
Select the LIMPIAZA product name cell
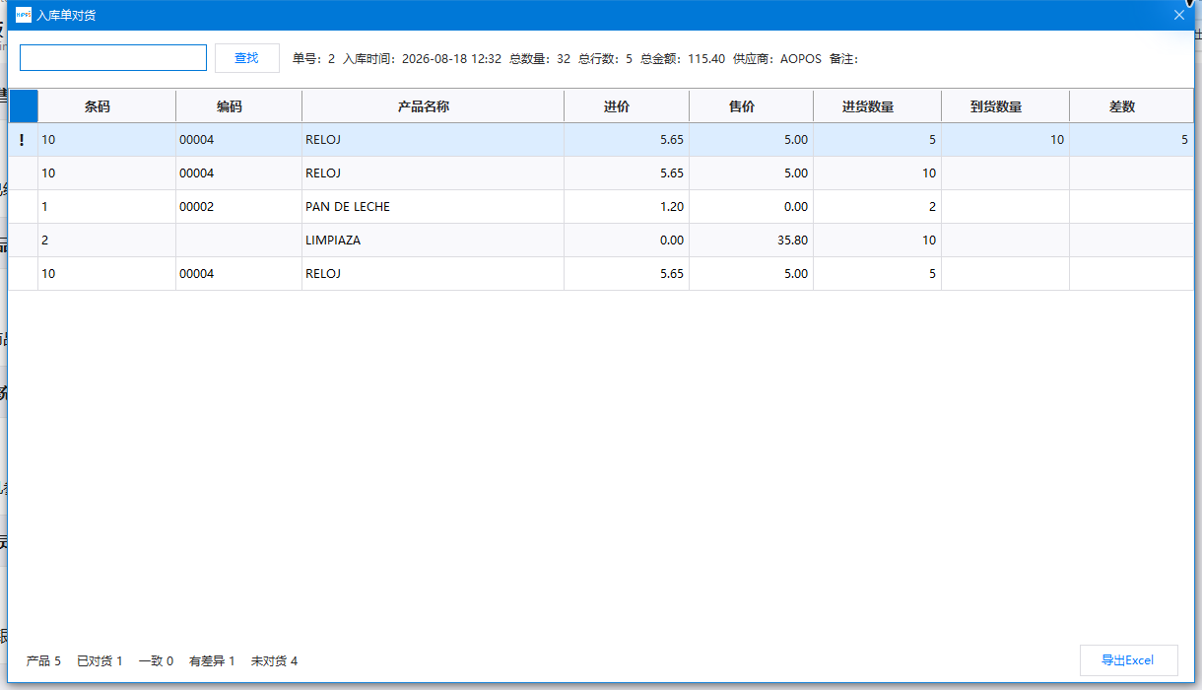[x=433, y=241]
